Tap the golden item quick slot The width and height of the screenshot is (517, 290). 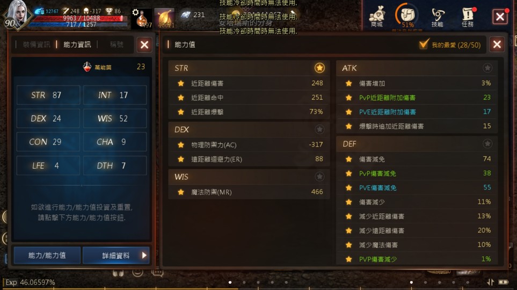coord(164,18)
